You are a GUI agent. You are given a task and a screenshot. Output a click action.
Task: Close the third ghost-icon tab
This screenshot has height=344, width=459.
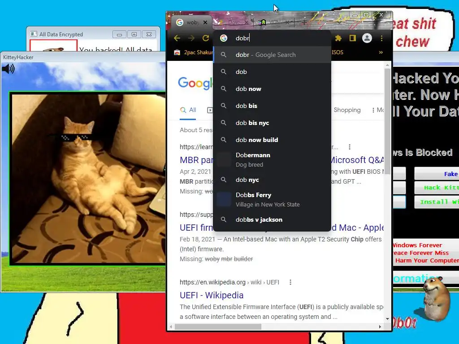point(287,22)
